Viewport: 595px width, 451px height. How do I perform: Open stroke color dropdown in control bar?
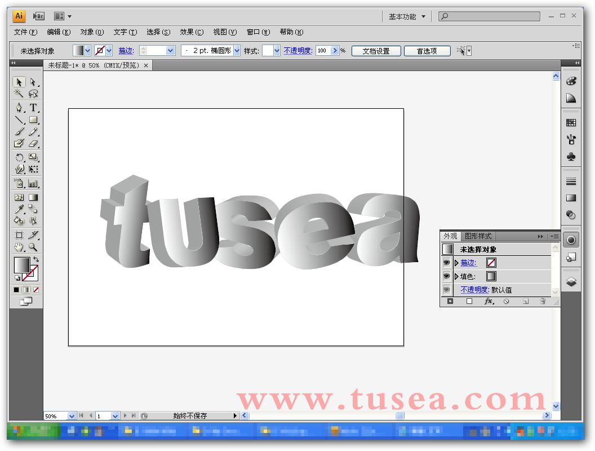coord(109,51)
